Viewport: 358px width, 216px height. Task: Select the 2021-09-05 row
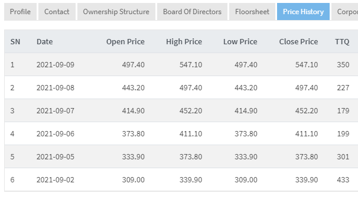point(181,157)
